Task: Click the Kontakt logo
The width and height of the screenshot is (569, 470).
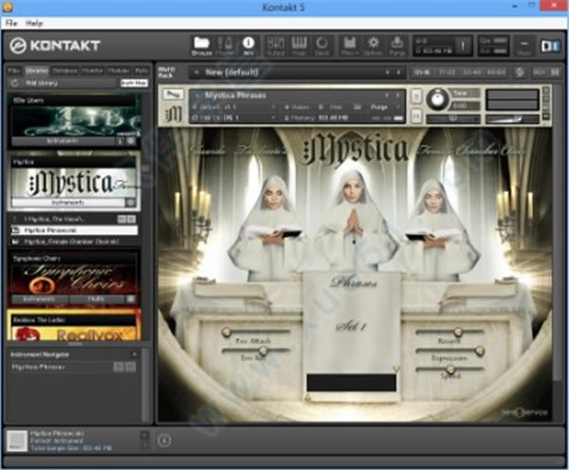Action: click(55, 45)
